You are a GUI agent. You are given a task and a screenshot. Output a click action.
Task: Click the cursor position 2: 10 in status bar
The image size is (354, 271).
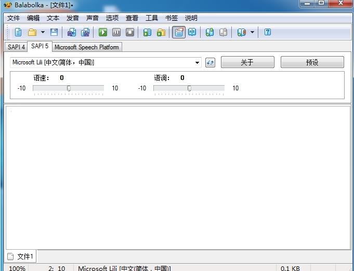[x=57, y=268]
